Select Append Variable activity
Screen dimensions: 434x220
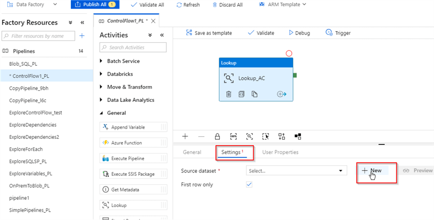click(x=134, y=127)
